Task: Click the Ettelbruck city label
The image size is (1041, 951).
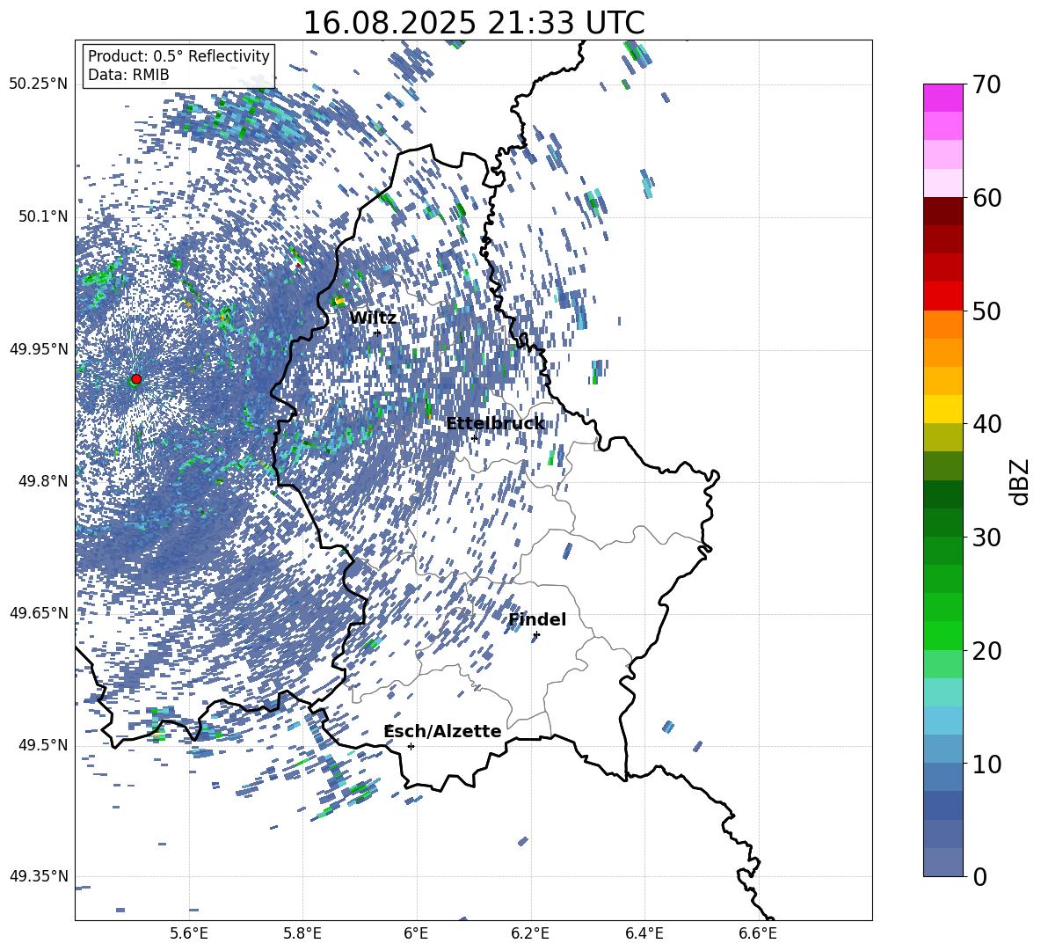Action: tap(495, 424)
